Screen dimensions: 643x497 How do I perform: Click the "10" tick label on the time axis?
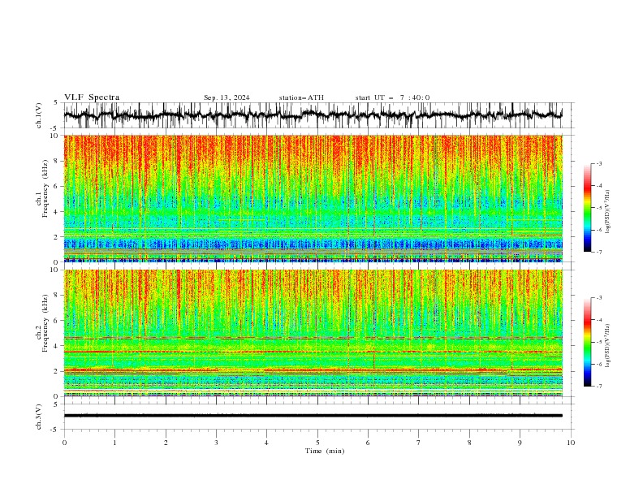coord(571,443)
